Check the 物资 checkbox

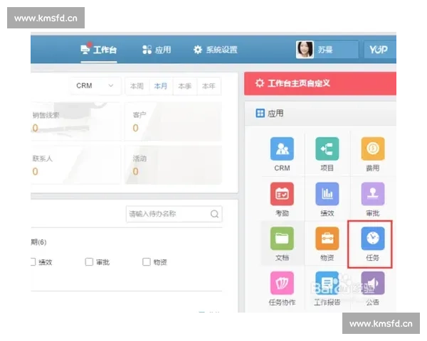pyautogui.click(x=147, y=262)
